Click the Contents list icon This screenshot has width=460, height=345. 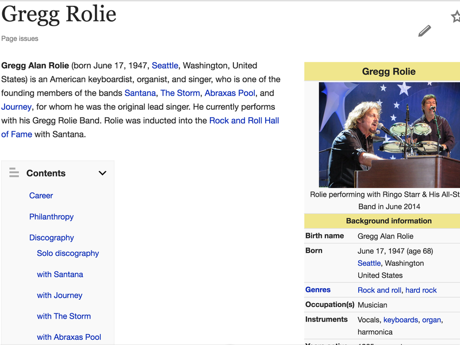pyautogui.click(x=14, y=173)
